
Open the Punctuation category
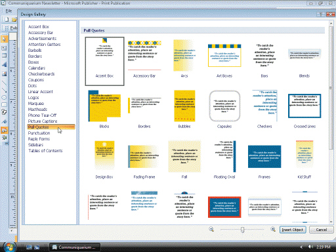[39, 133]
